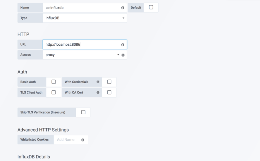Click the info icon in URL field
This screenshot has height=161, width=260.
tap(123, 45)
